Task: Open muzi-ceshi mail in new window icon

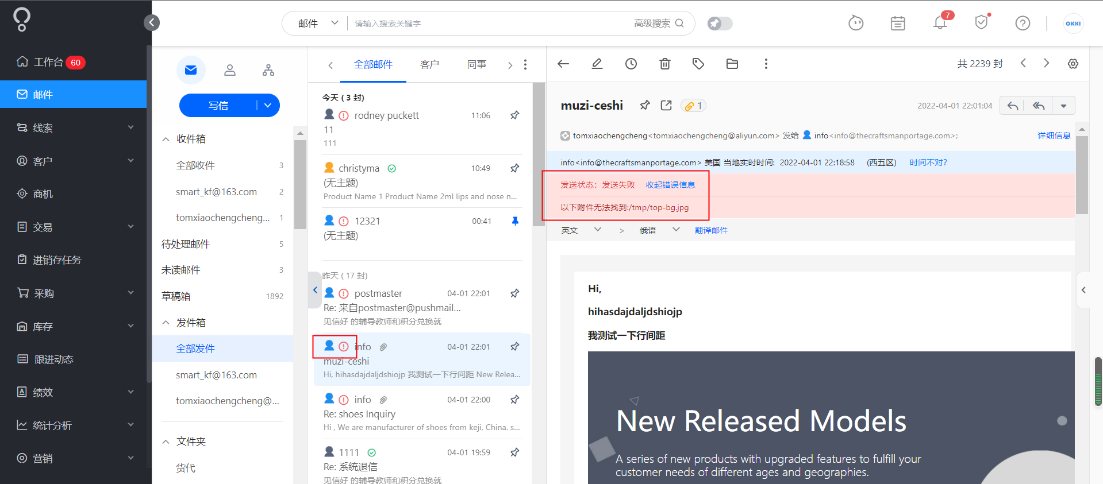Action: 666,105
